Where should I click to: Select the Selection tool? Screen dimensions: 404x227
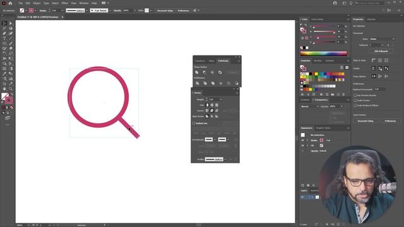point(4,23)
